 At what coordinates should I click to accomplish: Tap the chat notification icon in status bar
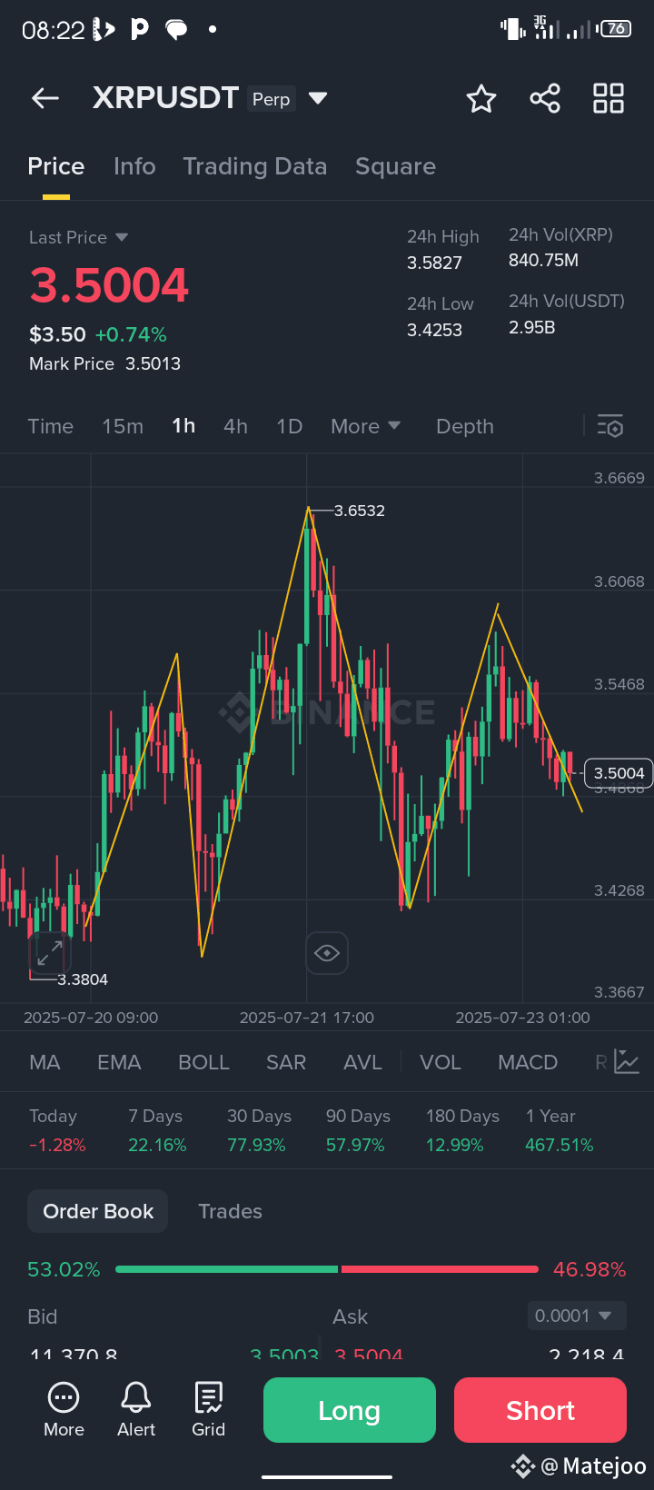pos(176,30)
